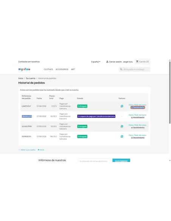Open the my store logo
The width and height of the screenshot is (171, 221).
pos(24,69)
